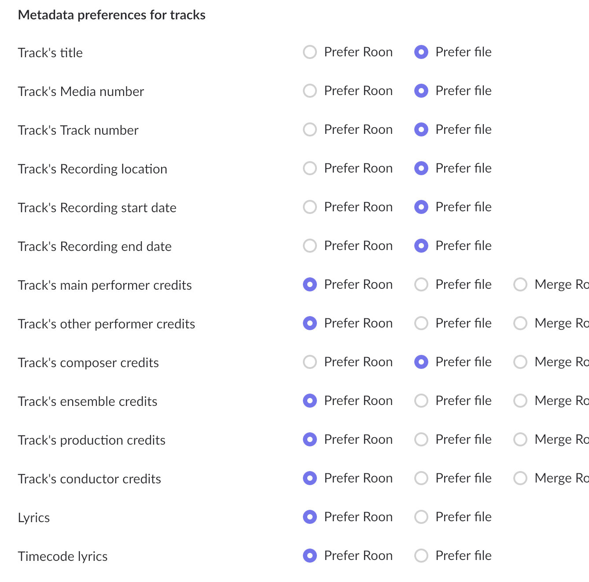Set other performer credits to Prefer file

pyautogui.click(x=421, y=323)
